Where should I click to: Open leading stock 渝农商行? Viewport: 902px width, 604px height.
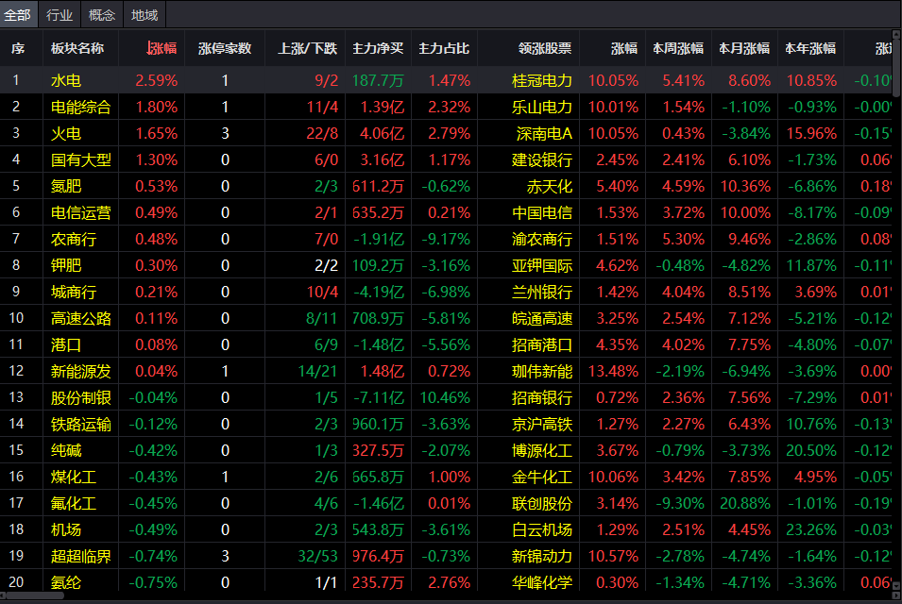pyautogui.click(x=542, y=239)
